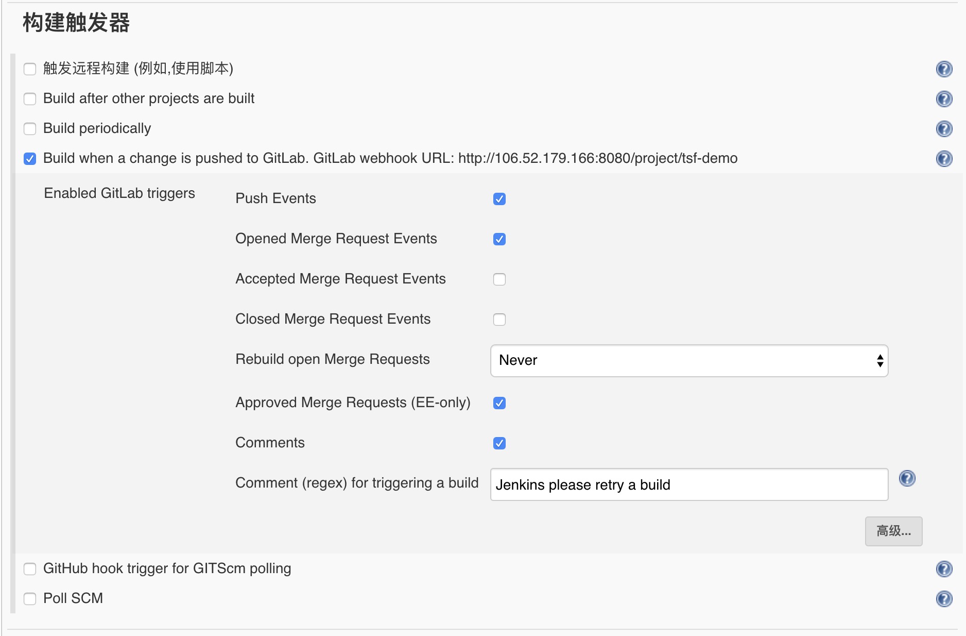Viewport: 966px width, 636px height.
Task: Disable build on GitLab push change
Action: (x=30, y=159)
